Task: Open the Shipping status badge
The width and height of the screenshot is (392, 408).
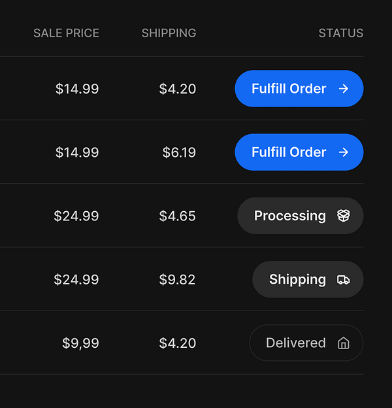Action: [x=307, y=279]
